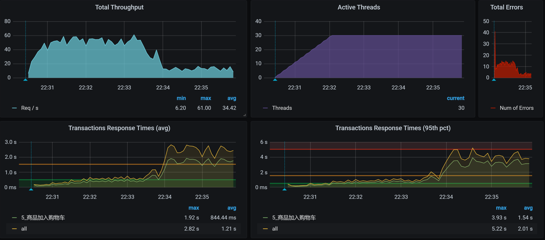The width and height of the screenshot is (545, 240).
Task: Click the red color line beside Num of Errors
Action: coord(493,108)
